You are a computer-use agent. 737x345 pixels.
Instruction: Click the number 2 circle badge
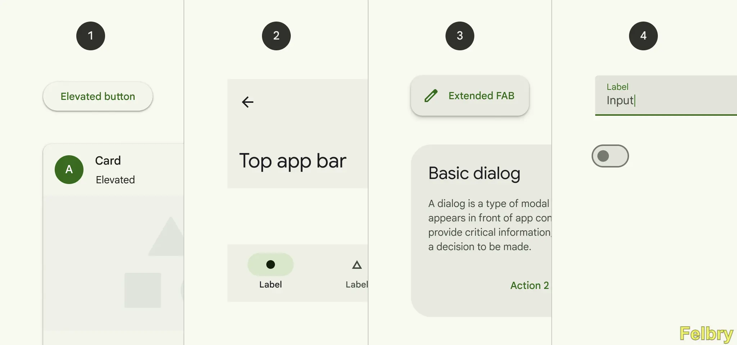(x=276, y=36)
